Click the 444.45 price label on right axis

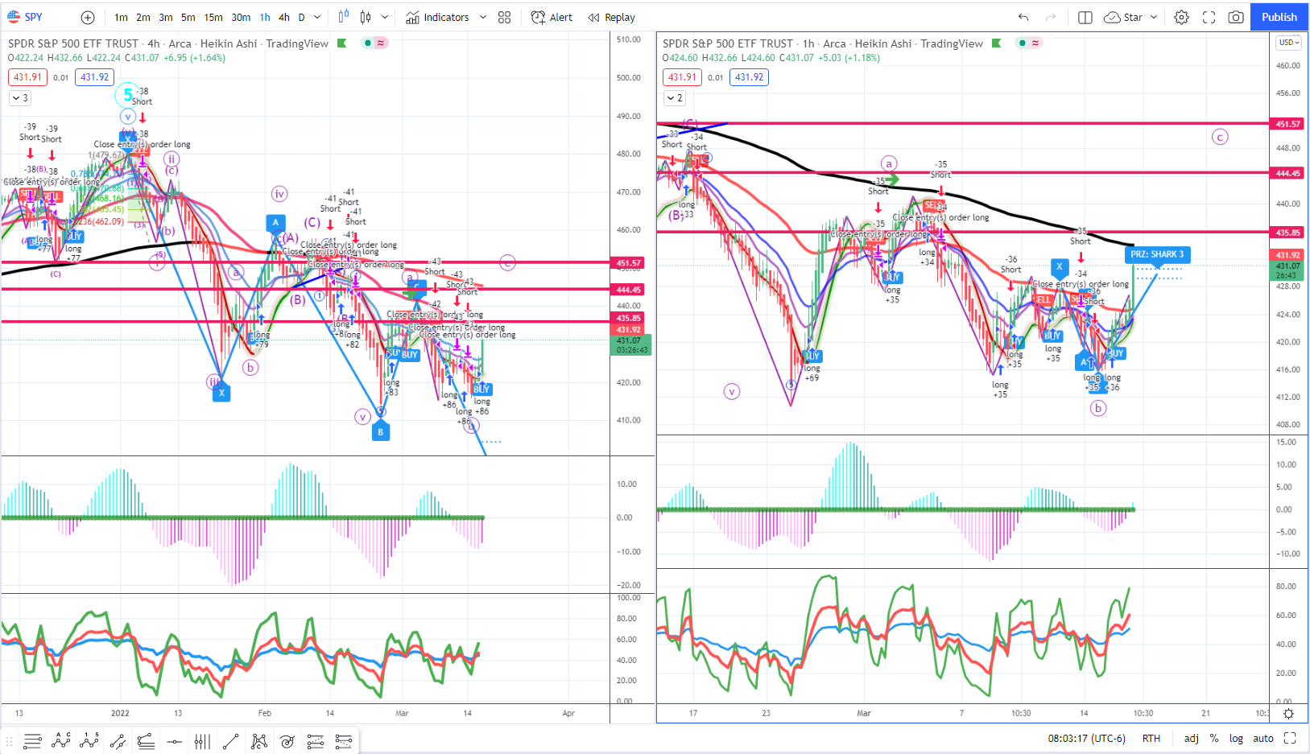click(1288, 173)
